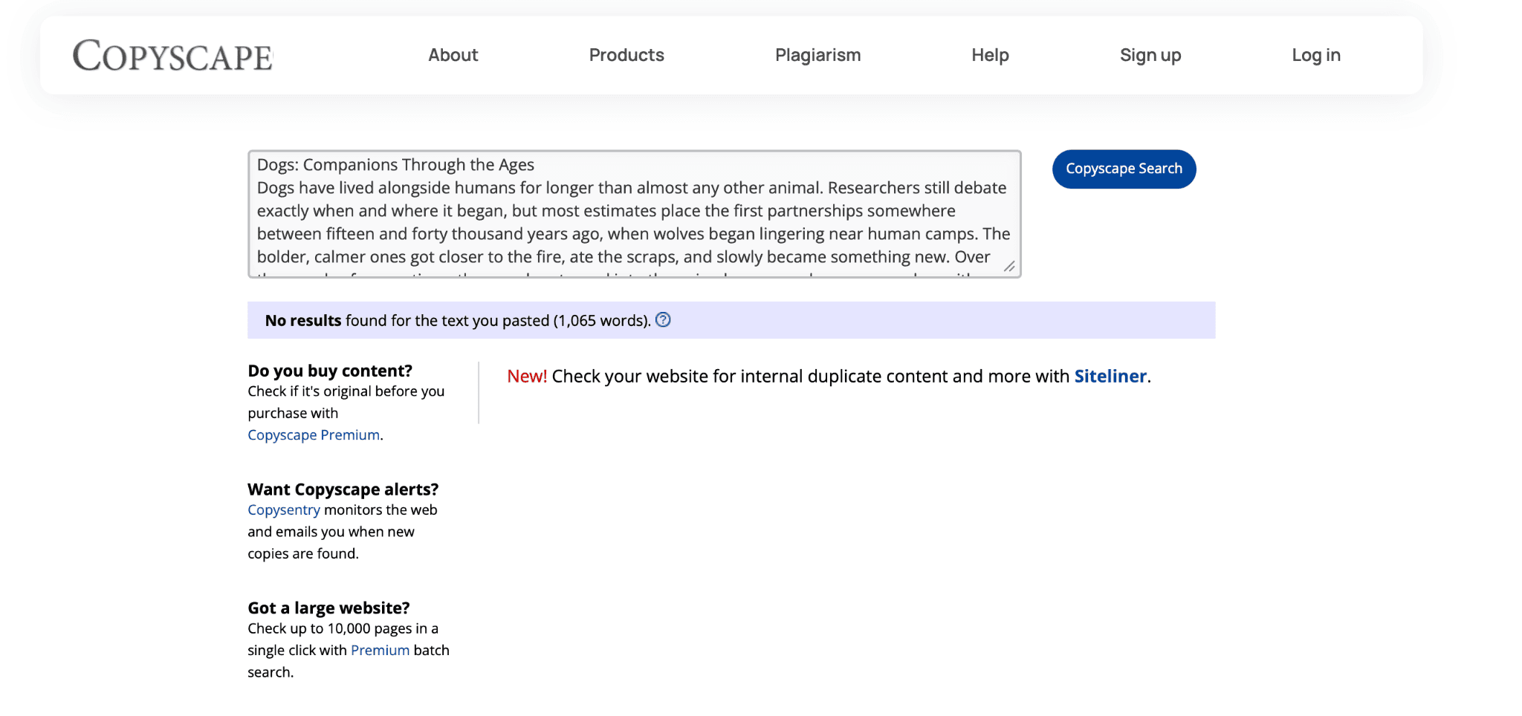Click the red 'New!' label
This screenshot has height=716, width=1522.
click(527, 377)
